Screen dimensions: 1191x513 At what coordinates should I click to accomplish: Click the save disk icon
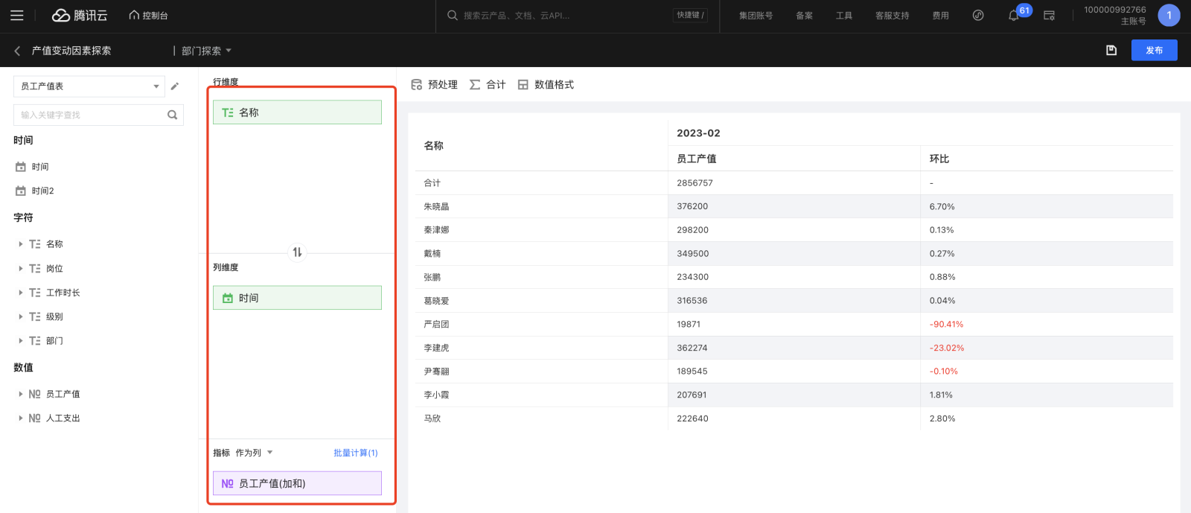(x=1111, y=50)
